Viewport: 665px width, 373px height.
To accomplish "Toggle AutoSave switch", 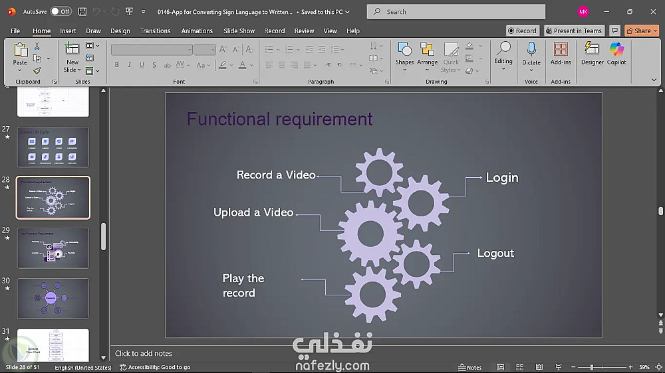I will (61, 11).
